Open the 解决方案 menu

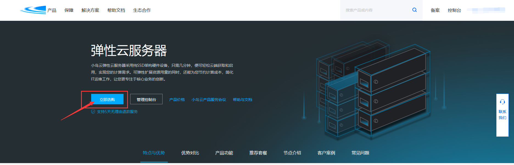pyautogui.click(x=90, y=10)
